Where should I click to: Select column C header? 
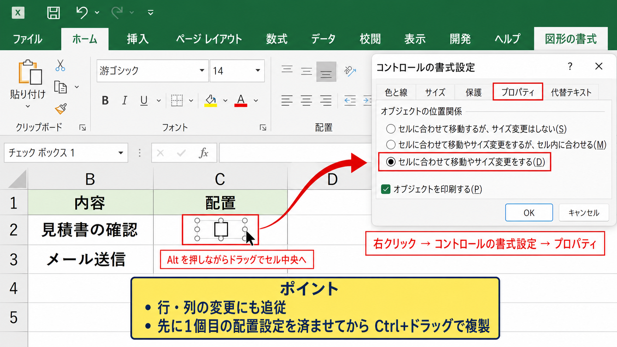pyautogui.click(x=220, y=179)
